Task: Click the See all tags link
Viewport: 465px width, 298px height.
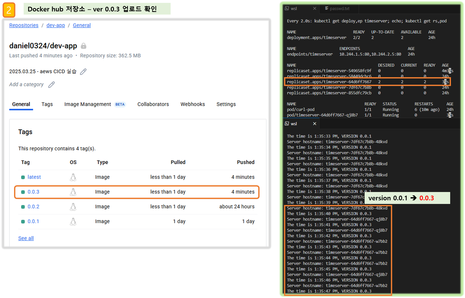Action: [x=26, y=239]
